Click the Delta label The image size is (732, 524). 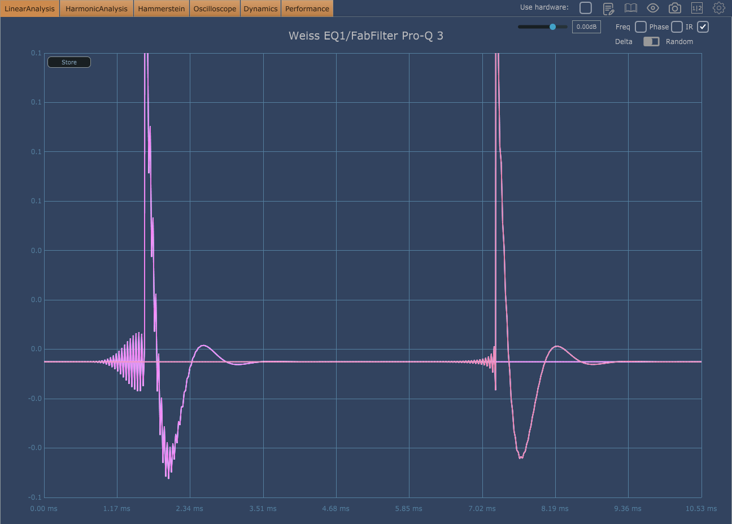(624, 41)
